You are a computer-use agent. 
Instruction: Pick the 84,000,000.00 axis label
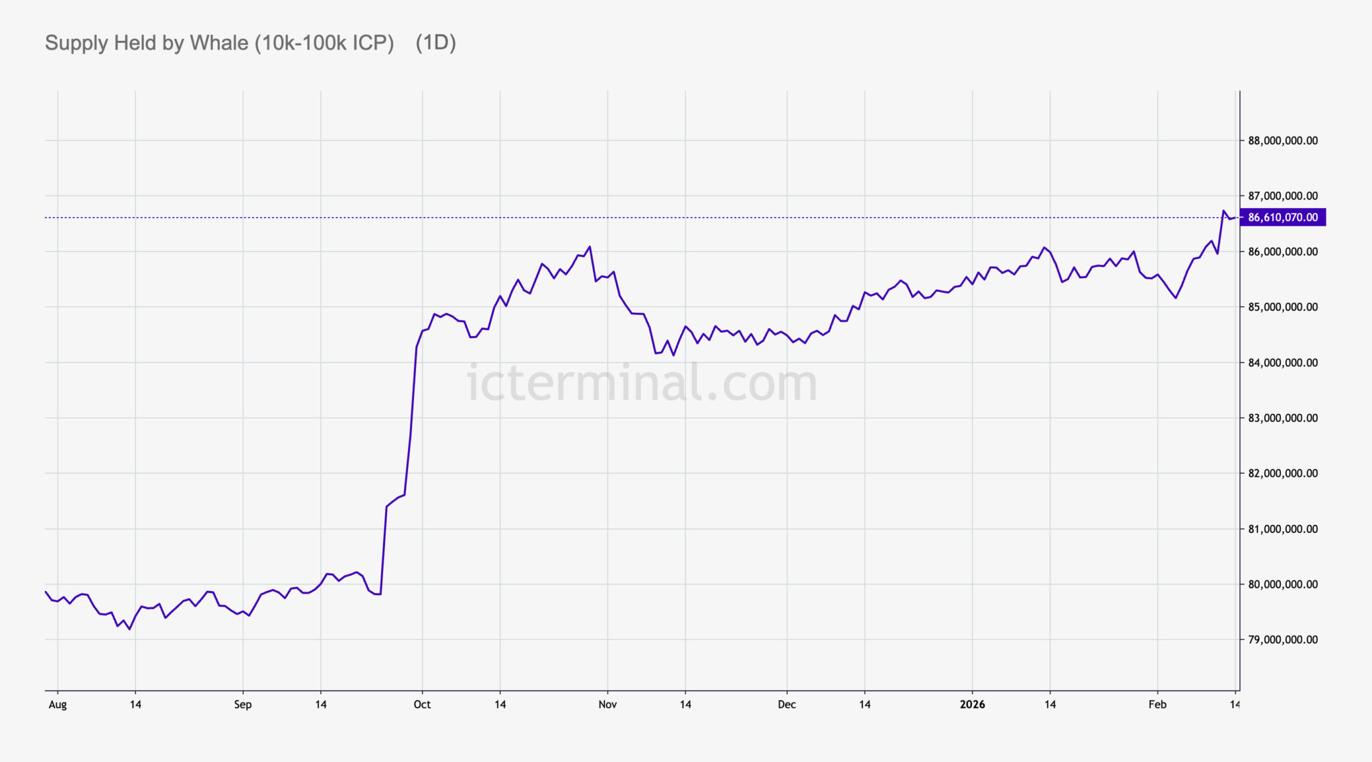pos(1282,363)
